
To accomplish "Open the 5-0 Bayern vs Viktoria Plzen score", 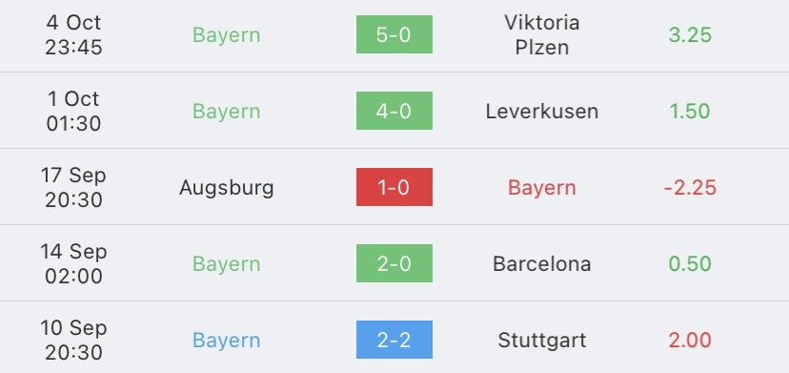I will pos(394,34).
